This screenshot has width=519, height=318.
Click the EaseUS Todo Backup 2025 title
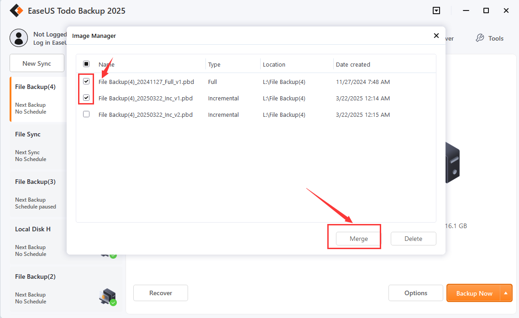tap(77, 11)
